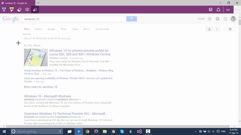
Task: Open the volume control in system tray
Action: [x=214, y=132]
